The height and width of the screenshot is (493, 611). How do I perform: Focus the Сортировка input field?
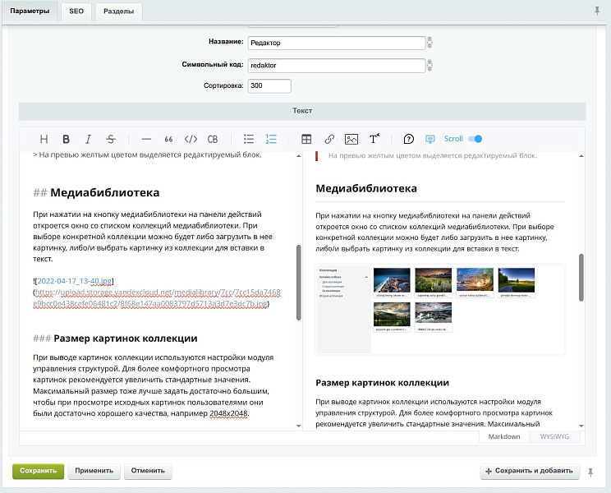269,85
